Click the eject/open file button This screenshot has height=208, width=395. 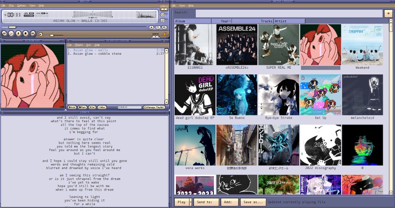click(151, 27)
